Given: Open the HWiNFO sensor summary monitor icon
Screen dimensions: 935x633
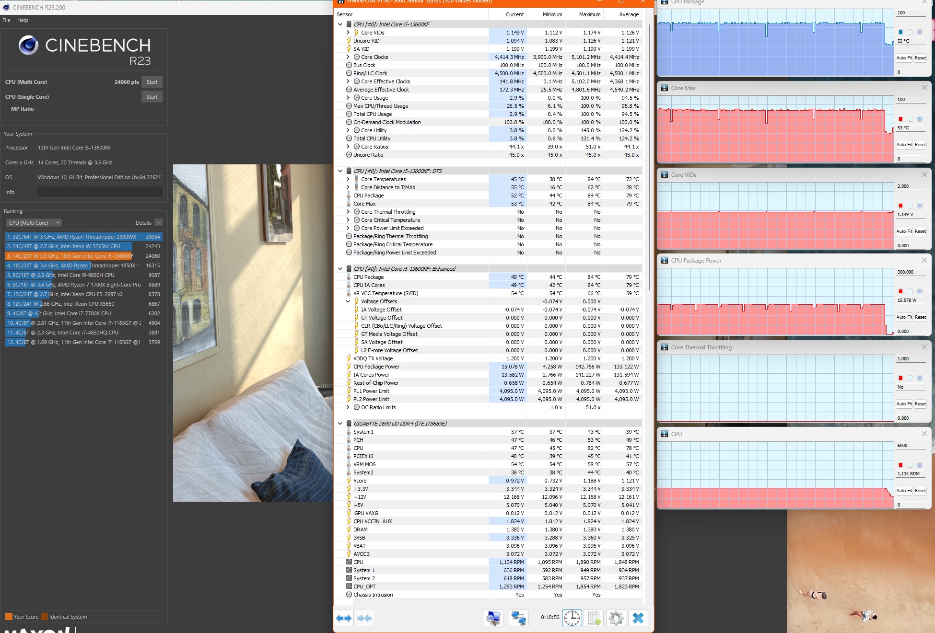Looking at the screenshot, I should (x=493, y=618).
